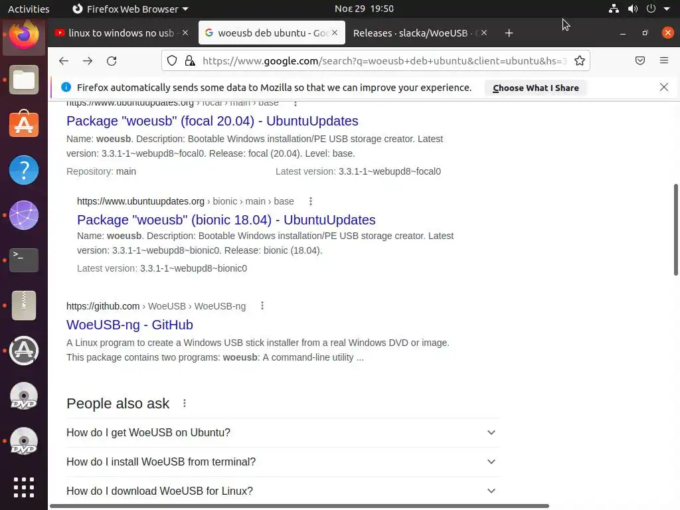View site security lock information
680x510 pixels.
(190, 60)
